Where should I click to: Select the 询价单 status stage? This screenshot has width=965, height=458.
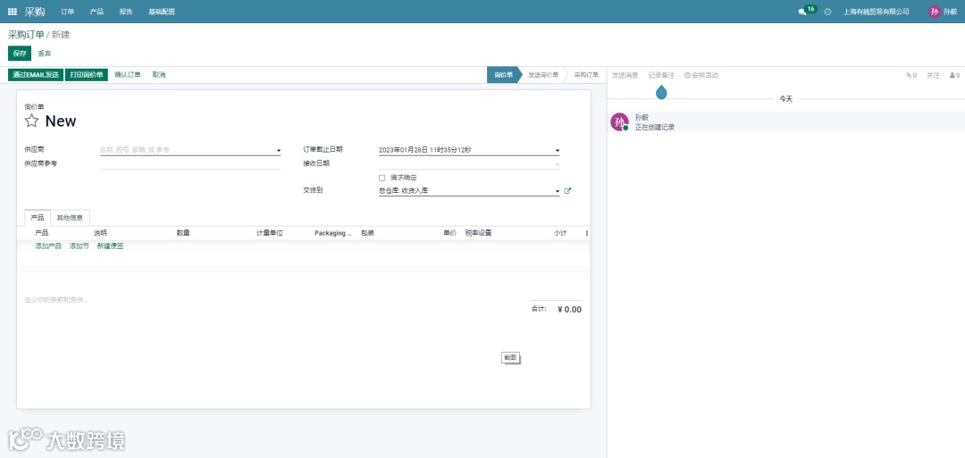(x=503, y=75)
